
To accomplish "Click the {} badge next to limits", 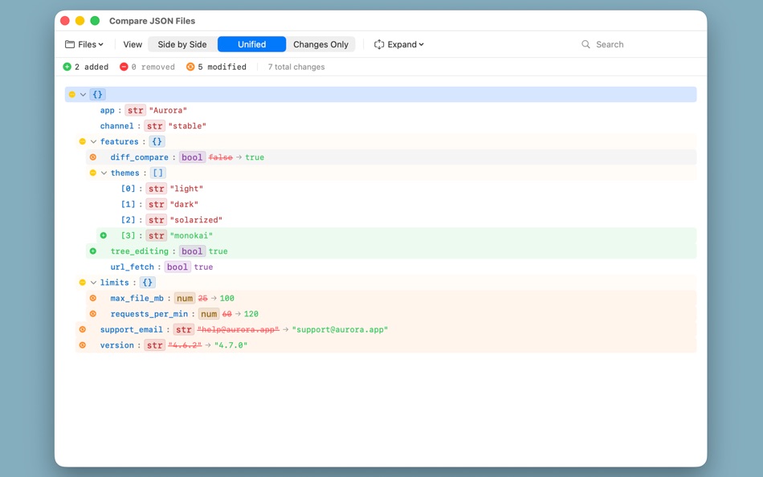I will click(x=148, y=283).
